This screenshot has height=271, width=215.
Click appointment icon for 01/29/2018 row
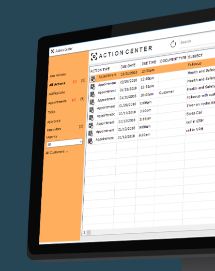coord(92,110)
